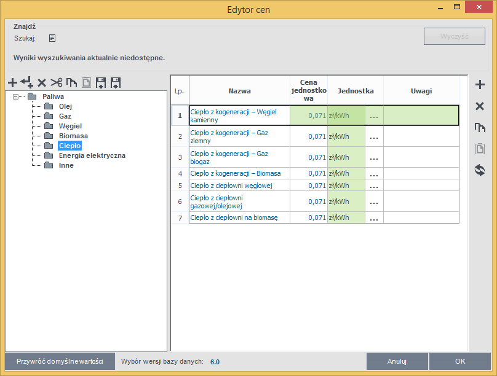497x376 pixels.
Task: Copy the selected tree group
Action: click(x=71, y=82)
